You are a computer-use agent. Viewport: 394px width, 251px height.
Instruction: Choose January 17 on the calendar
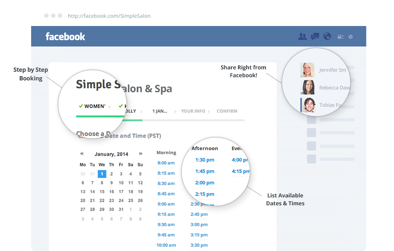[121, 192]
